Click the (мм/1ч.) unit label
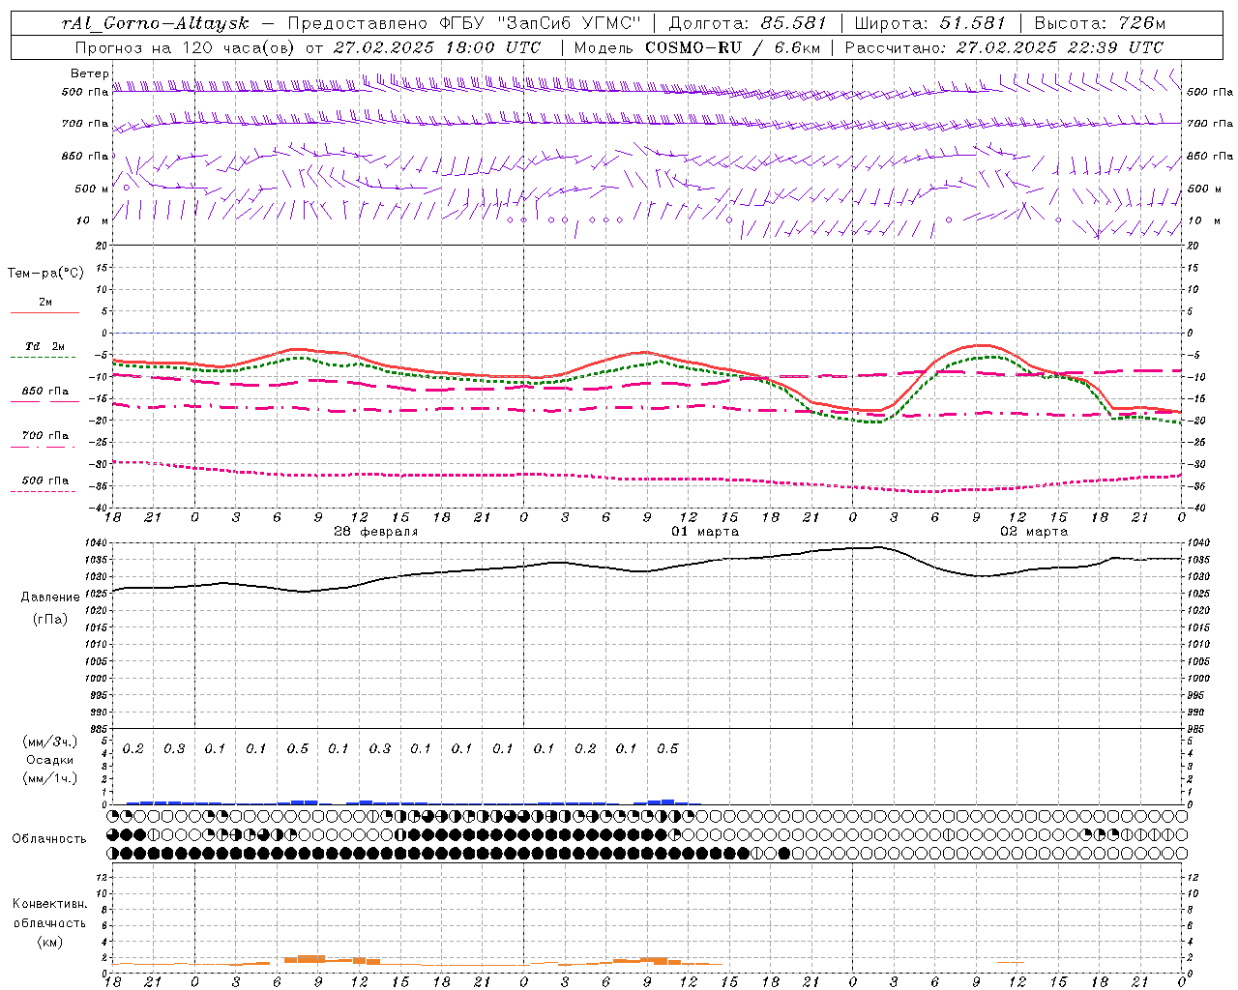Screen dimensions: 1238x990 pyautogui.click(x=50, y=778)
